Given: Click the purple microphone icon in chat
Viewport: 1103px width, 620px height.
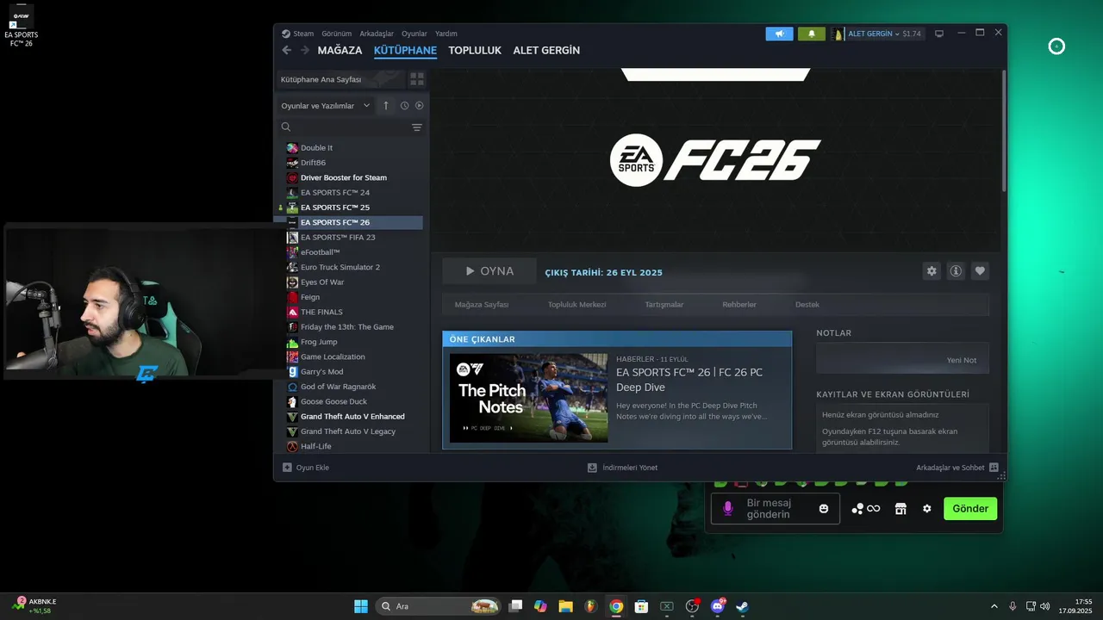Looking at the screenshot, I should tap(727, 509).
